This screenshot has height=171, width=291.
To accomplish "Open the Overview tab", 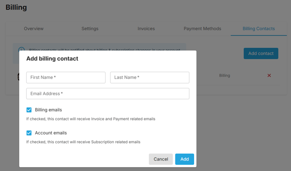I will tap(33, 29).
